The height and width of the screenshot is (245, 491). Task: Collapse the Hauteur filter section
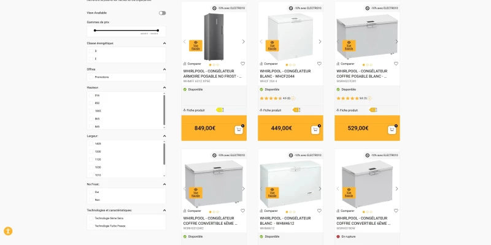(164, 88)
